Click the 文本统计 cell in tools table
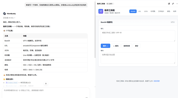 coord(12,60)
